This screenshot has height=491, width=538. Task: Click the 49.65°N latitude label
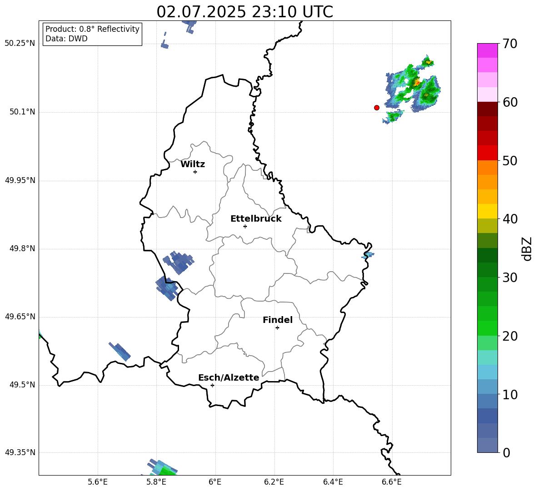click(x=20, y=317)
